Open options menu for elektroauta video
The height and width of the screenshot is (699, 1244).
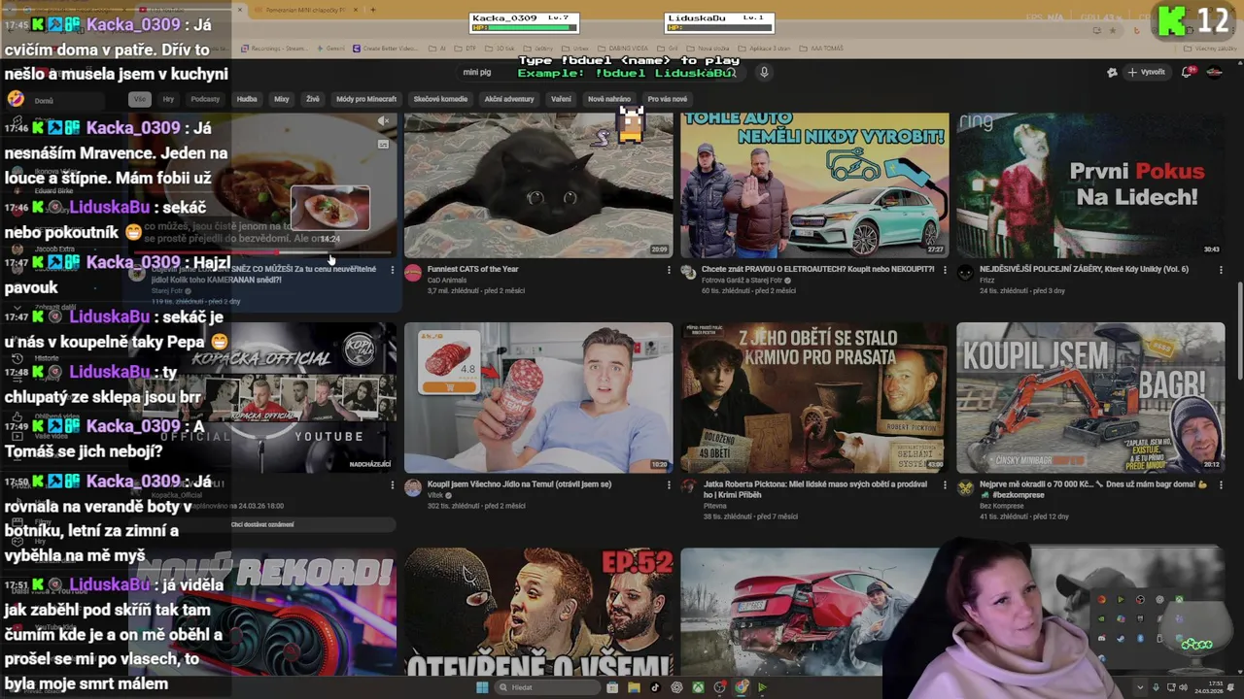tap(945, 270)
